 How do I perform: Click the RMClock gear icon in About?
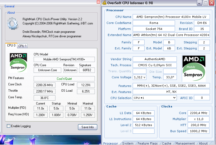[12, 24]
